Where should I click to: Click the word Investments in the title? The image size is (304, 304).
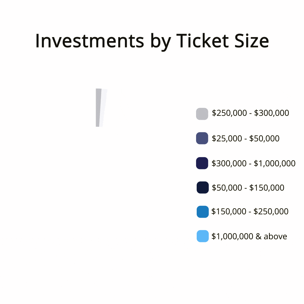90,41
